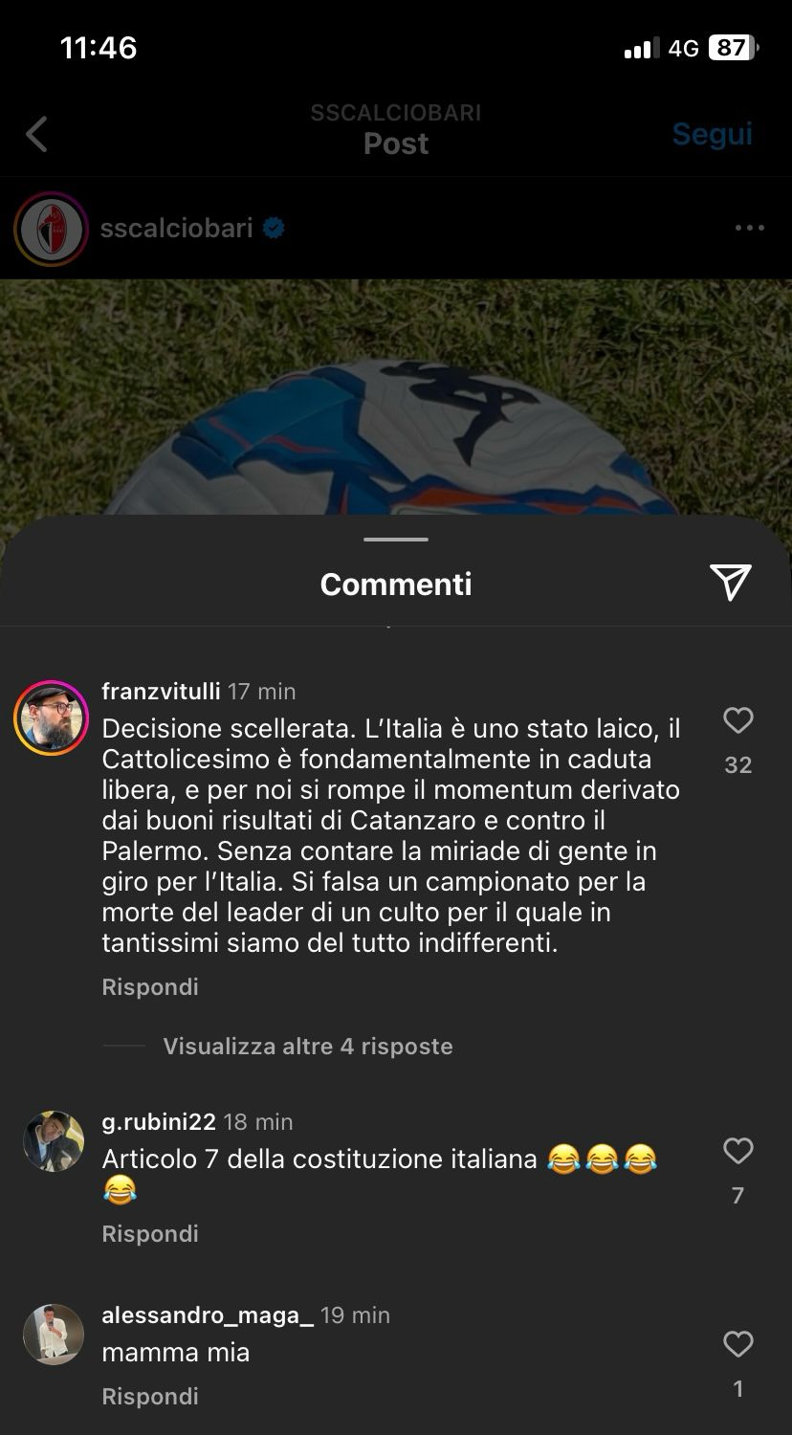Image resolution: width=792 pixels, height=1435 pixels.
Task: Tap the verified badge next to sscalciobari
Action: pyautogui.click(x=274, y=229)
